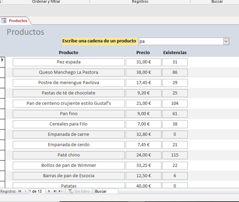Image resolution: width=239 pixels, height=202 pixels.
Task: Go to the first record
Action: coord(20,191)
